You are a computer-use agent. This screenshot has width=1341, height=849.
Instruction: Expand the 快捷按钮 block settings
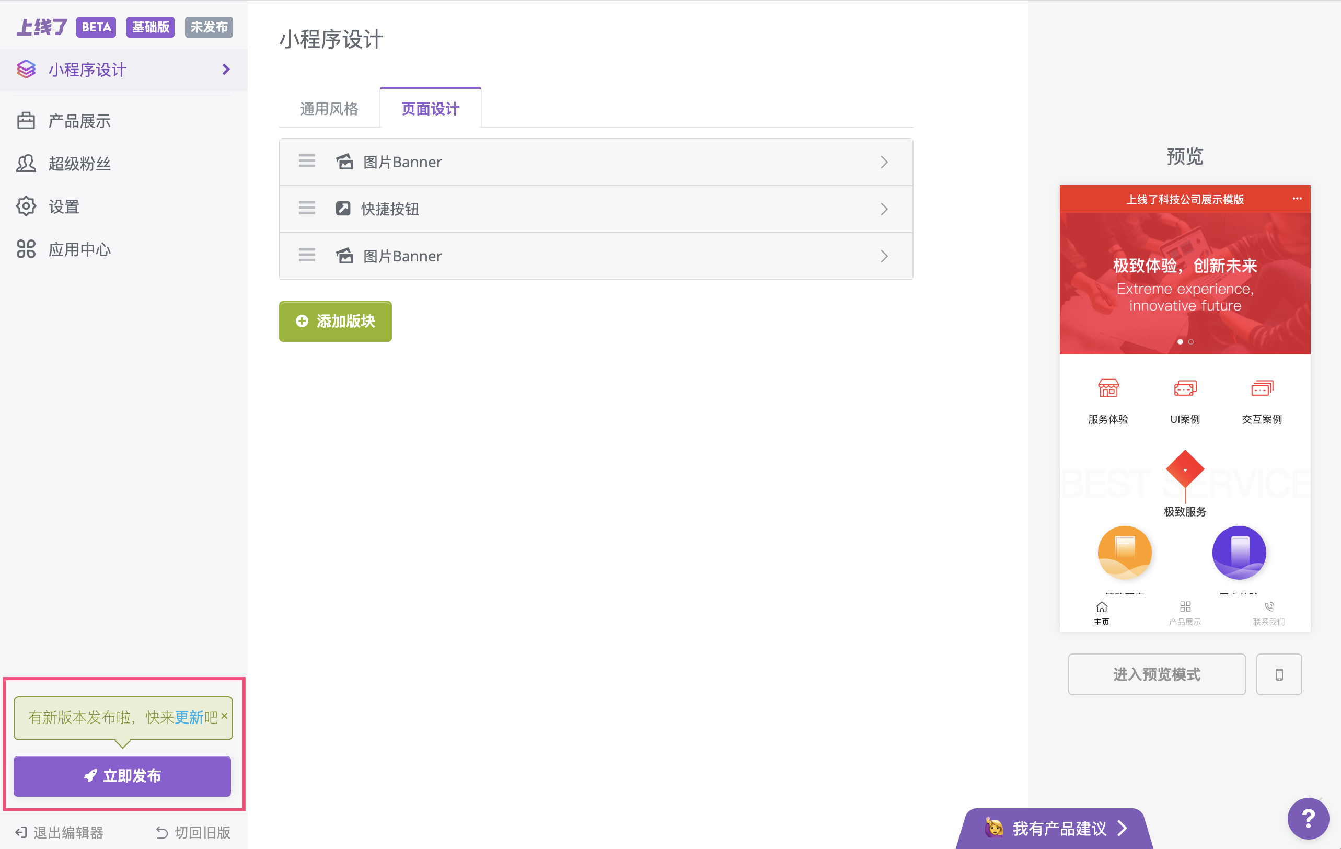[884, 209]
